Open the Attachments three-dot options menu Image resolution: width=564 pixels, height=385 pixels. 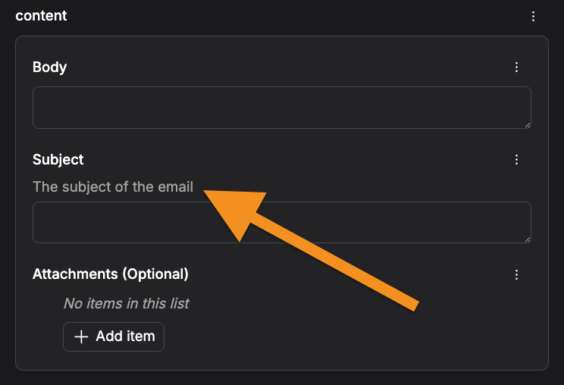(x=516, y=274)
